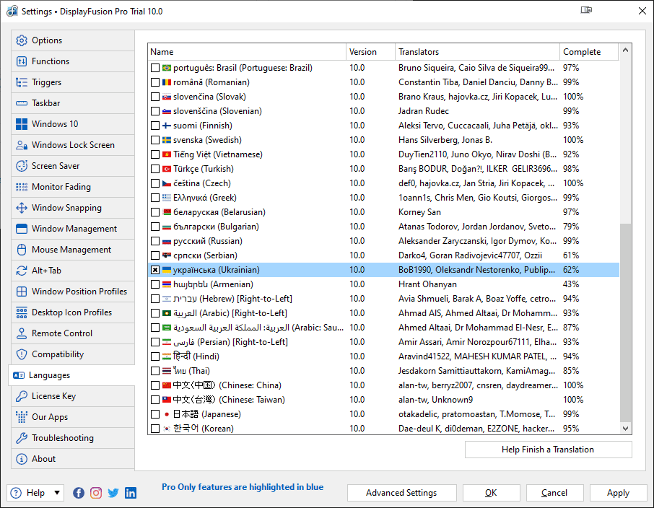Check the português: Brasil language checkbox
Image resolution: width=654 pixels, height=508 pixels.
coord(155,68)
